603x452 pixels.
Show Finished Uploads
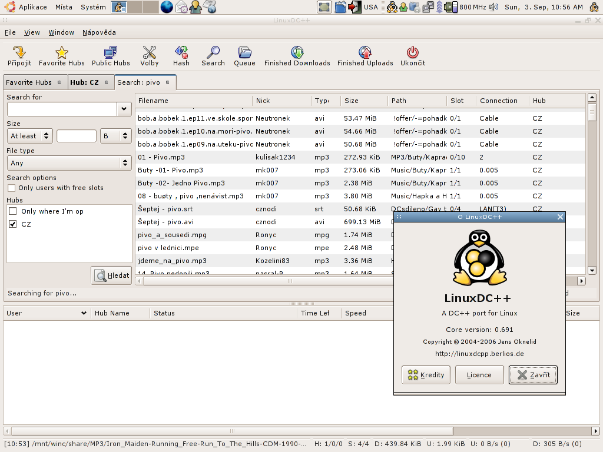[365, 56]
